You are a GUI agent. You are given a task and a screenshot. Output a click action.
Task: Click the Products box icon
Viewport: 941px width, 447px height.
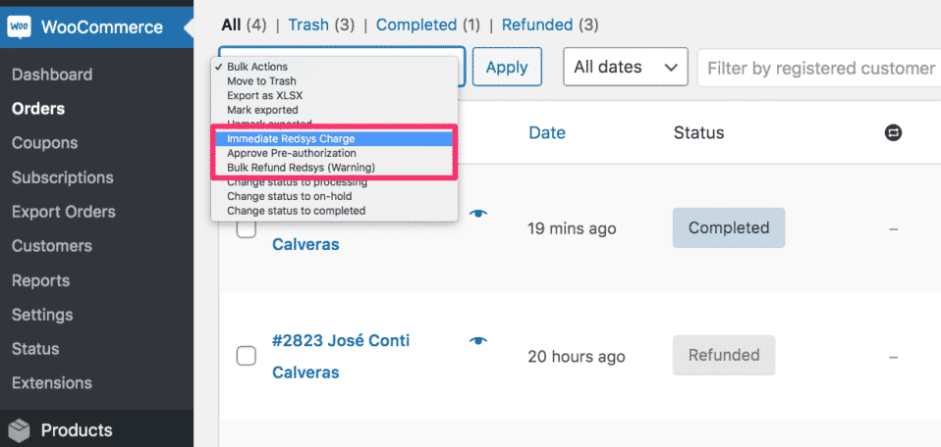20,430
